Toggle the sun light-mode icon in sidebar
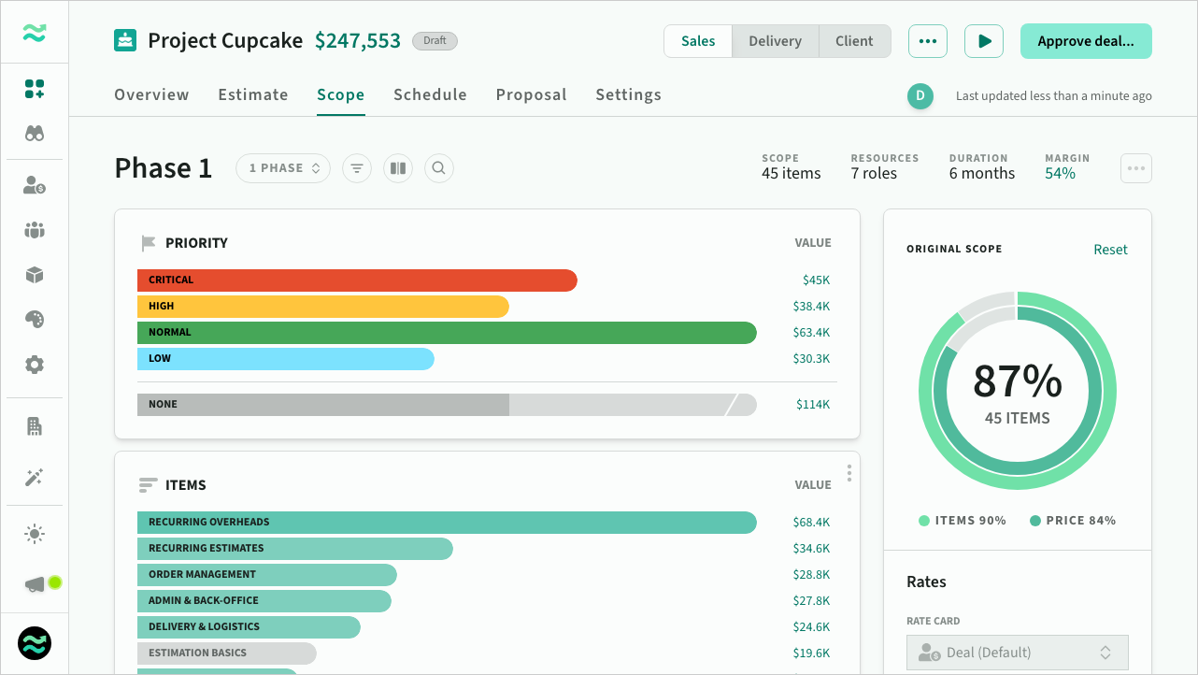The image size is (1198, 675). pos(35,534)
